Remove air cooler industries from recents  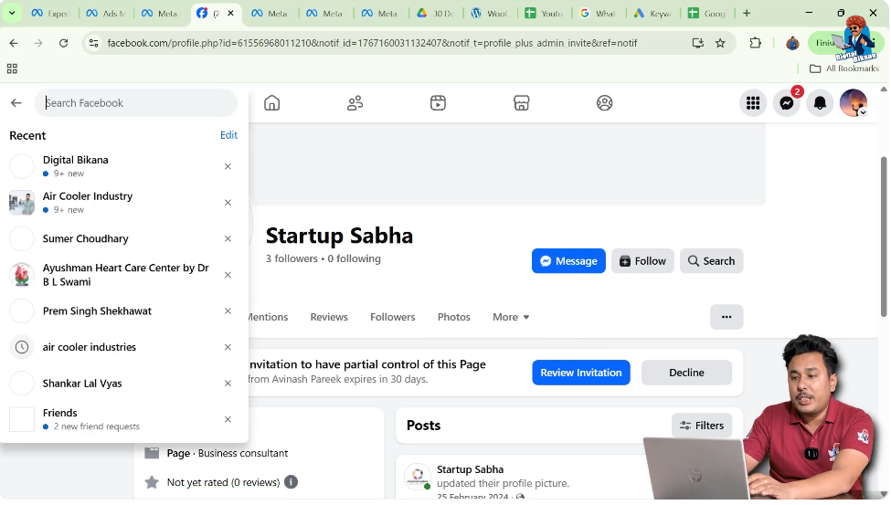pyautogui.click(x=228, y=347)
